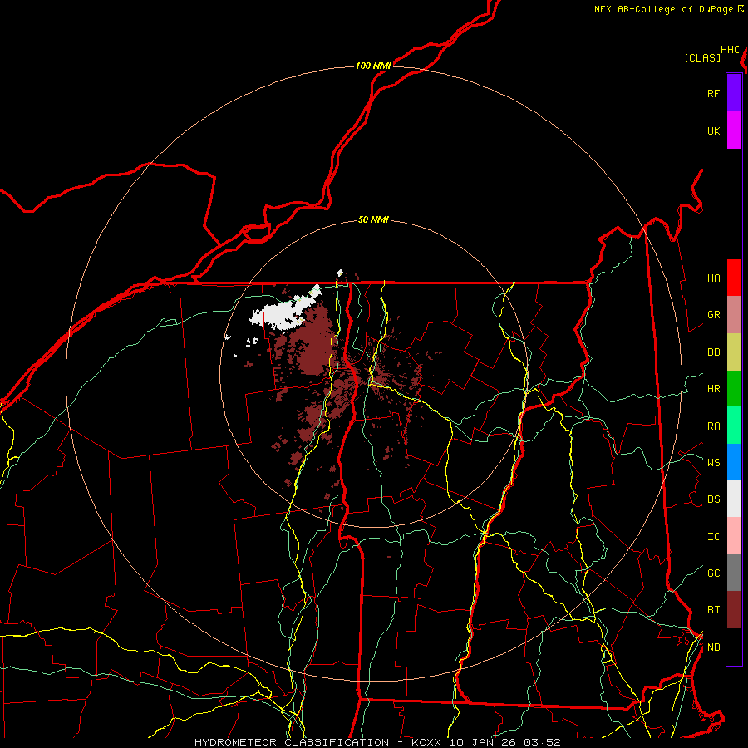
Task: Select the GR pinkish legend color block
Action: (x=734, y=314)
